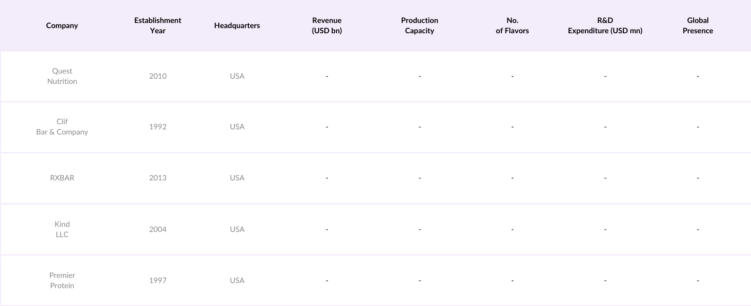Select the Premier Protein company cell

pyautogui.click(x=62, y=280)
